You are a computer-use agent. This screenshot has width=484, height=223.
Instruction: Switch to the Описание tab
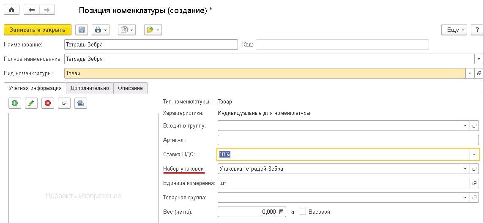(x=130, y=88)
